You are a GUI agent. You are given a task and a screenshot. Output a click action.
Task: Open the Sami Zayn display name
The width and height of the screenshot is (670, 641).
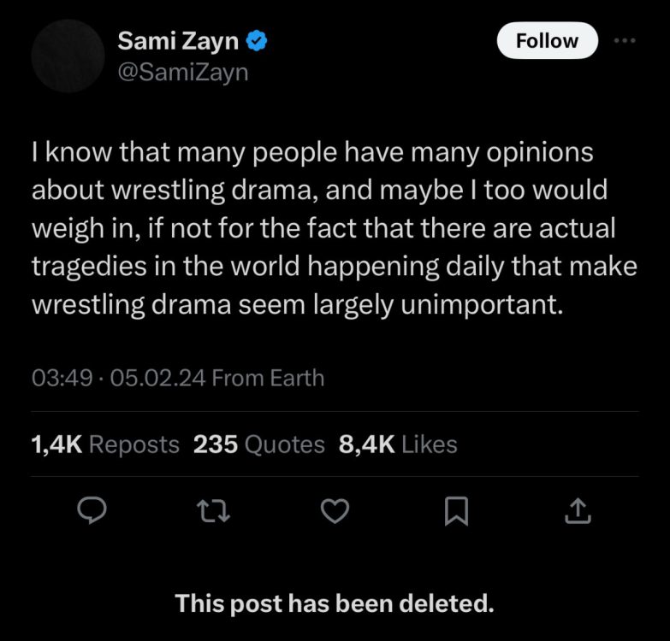click(178, 40)
